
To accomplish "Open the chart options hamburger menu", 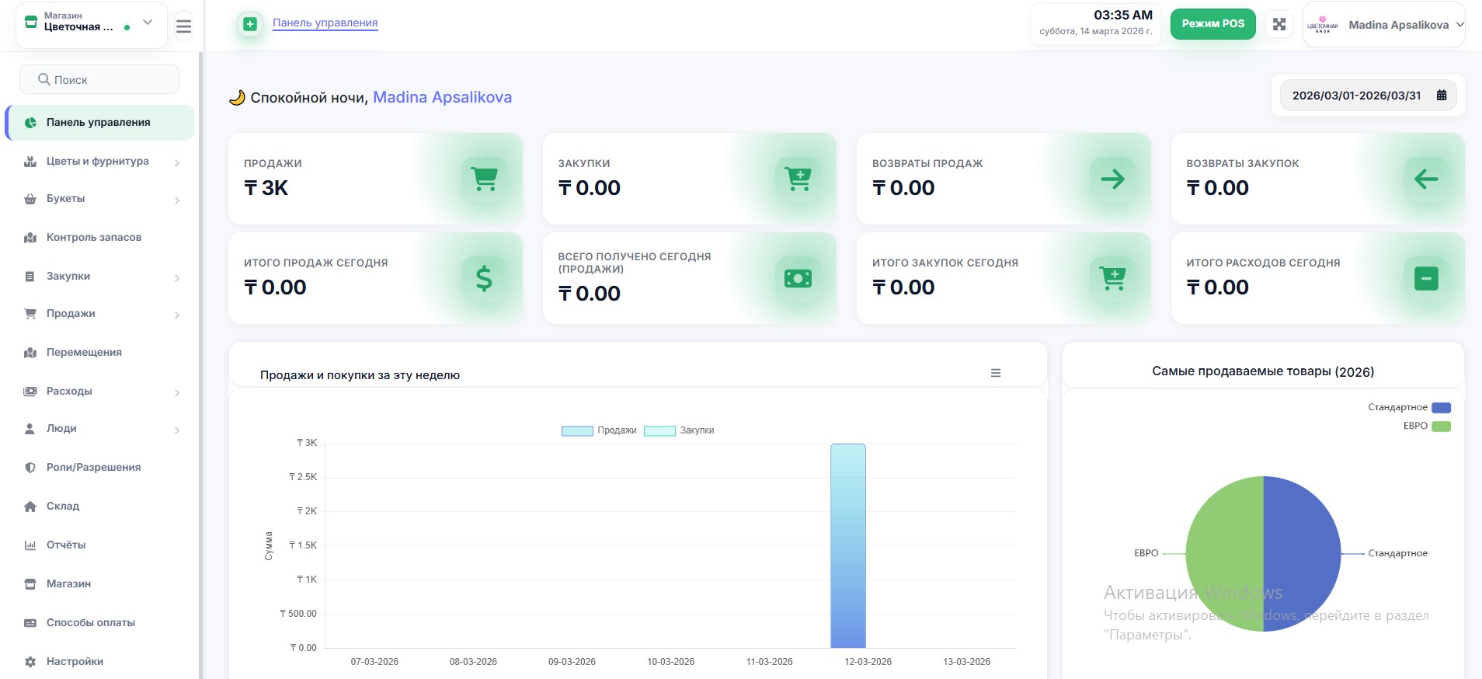I will coord(996,374).
